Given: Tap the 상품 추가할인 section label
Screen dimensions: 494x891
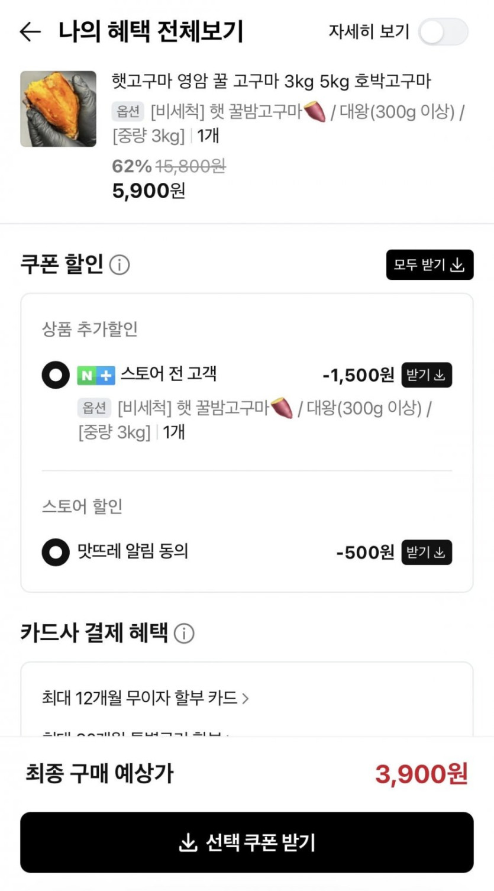Looking at the screenshot, I should pos(89,329).
